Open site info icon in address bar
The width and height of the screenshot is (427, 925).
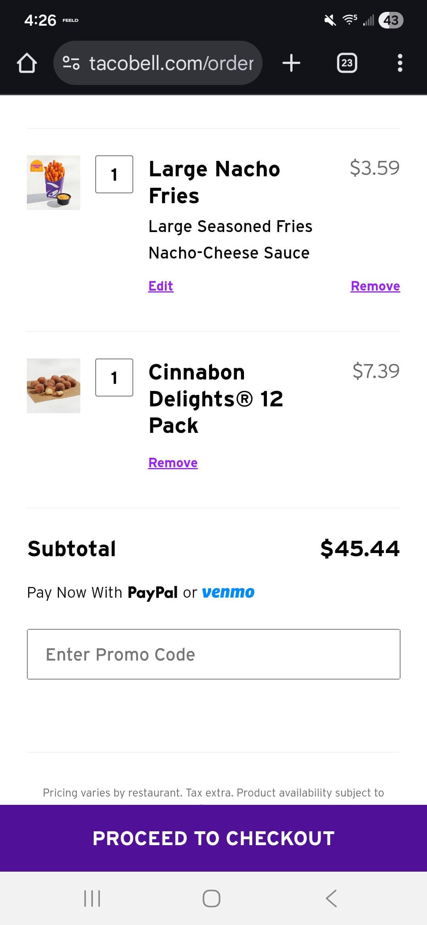pyautogui.click(x=71, y=63)
